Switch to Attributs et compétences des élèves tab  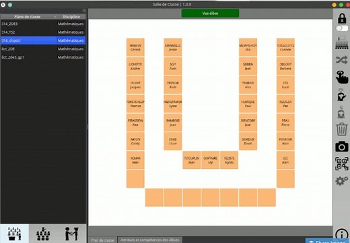tap(150, 240)
